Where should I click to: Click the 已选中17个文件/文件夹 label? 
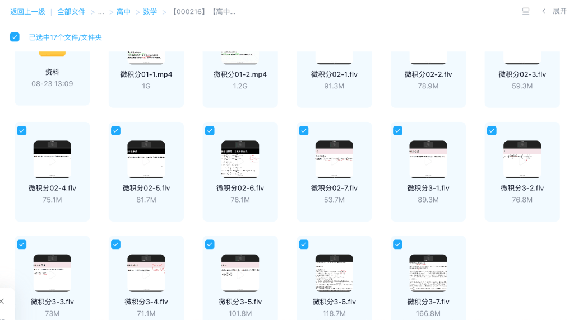pos(65,37)
